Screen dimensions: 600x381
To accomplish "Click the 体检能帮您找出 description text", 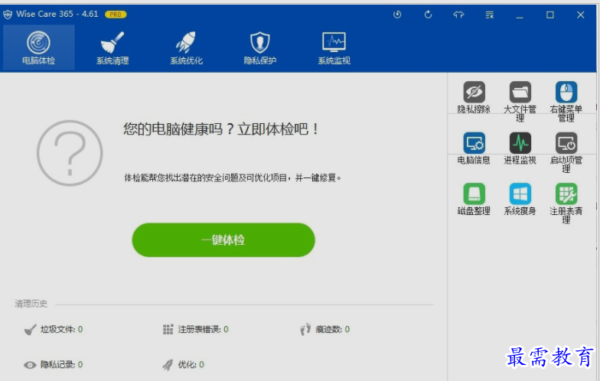I will [233, 177].
